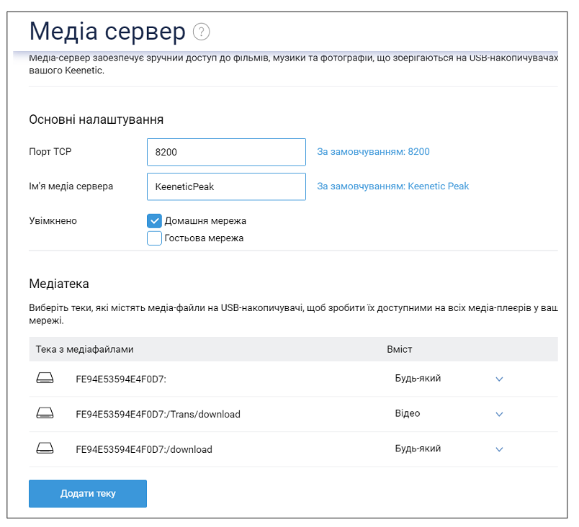Focus the Ім'я медіа сервера field
This screenshot has height=527, width=579.
226,186
